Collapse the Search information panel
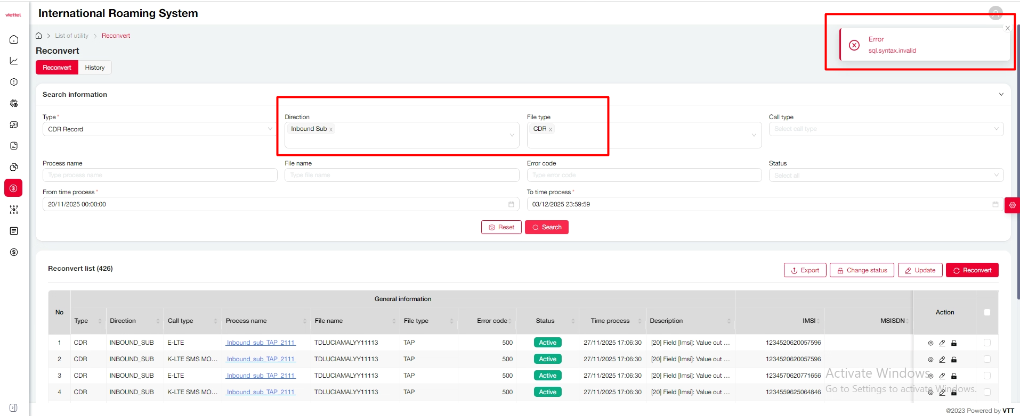1020x416 pixels. 1001,94
